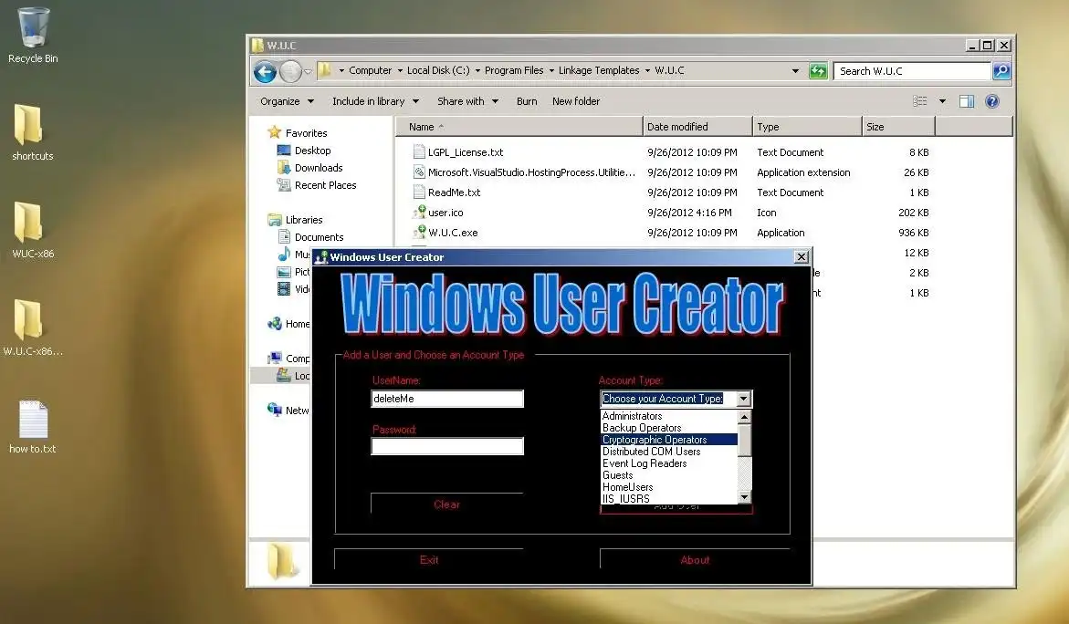Click the change view icon in Explorer
The image size is (1069, 624).
[x=919, y=101]
